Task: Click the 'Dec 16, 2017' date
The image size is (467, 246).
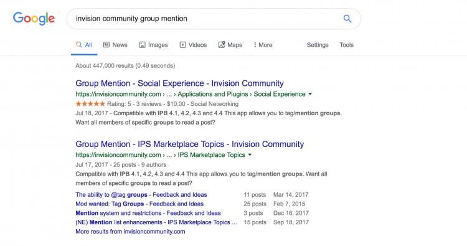Action: [291, 213]
